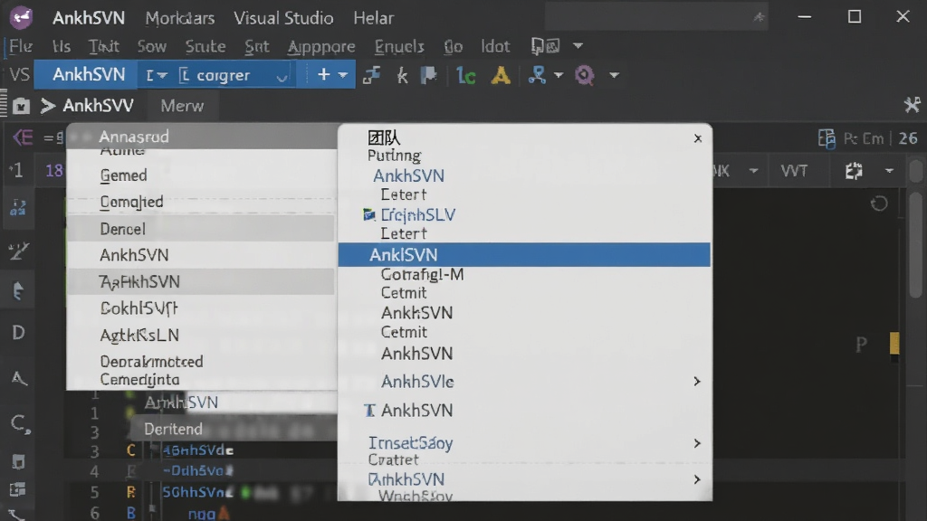Select CokhlSVft in left menu

(139, 308)
